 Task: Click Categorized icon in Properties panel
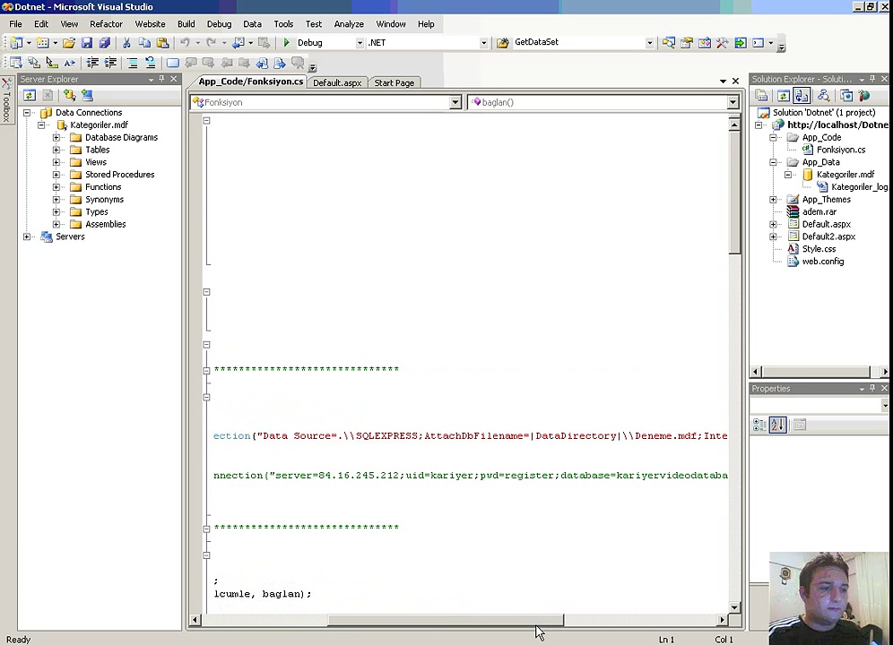tap(759, 425)
